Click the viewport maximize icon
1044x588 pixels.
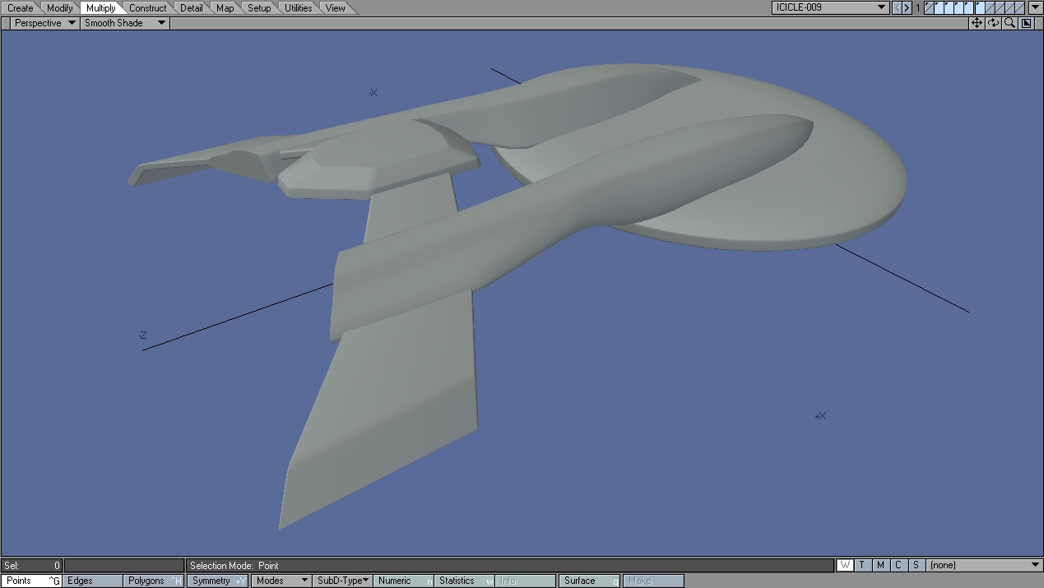1027,23
